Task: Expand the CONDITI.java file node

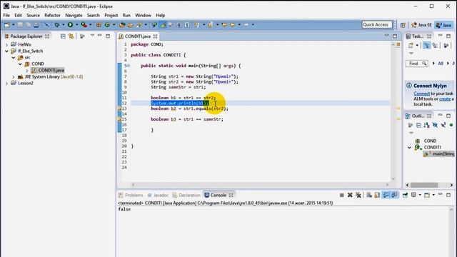Action: click(27, 70)
